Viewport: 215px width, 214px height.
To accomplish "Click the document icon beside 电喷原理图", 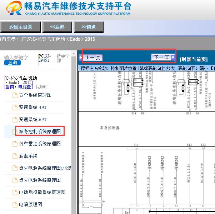I will tap(15, 205).
